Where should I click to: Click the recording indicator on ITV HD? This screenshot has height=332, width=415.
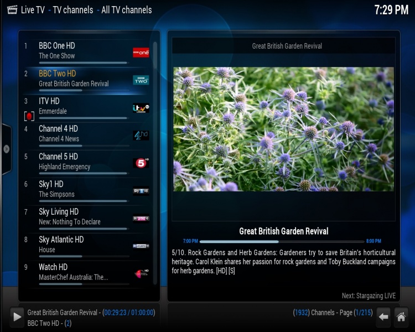29,116
